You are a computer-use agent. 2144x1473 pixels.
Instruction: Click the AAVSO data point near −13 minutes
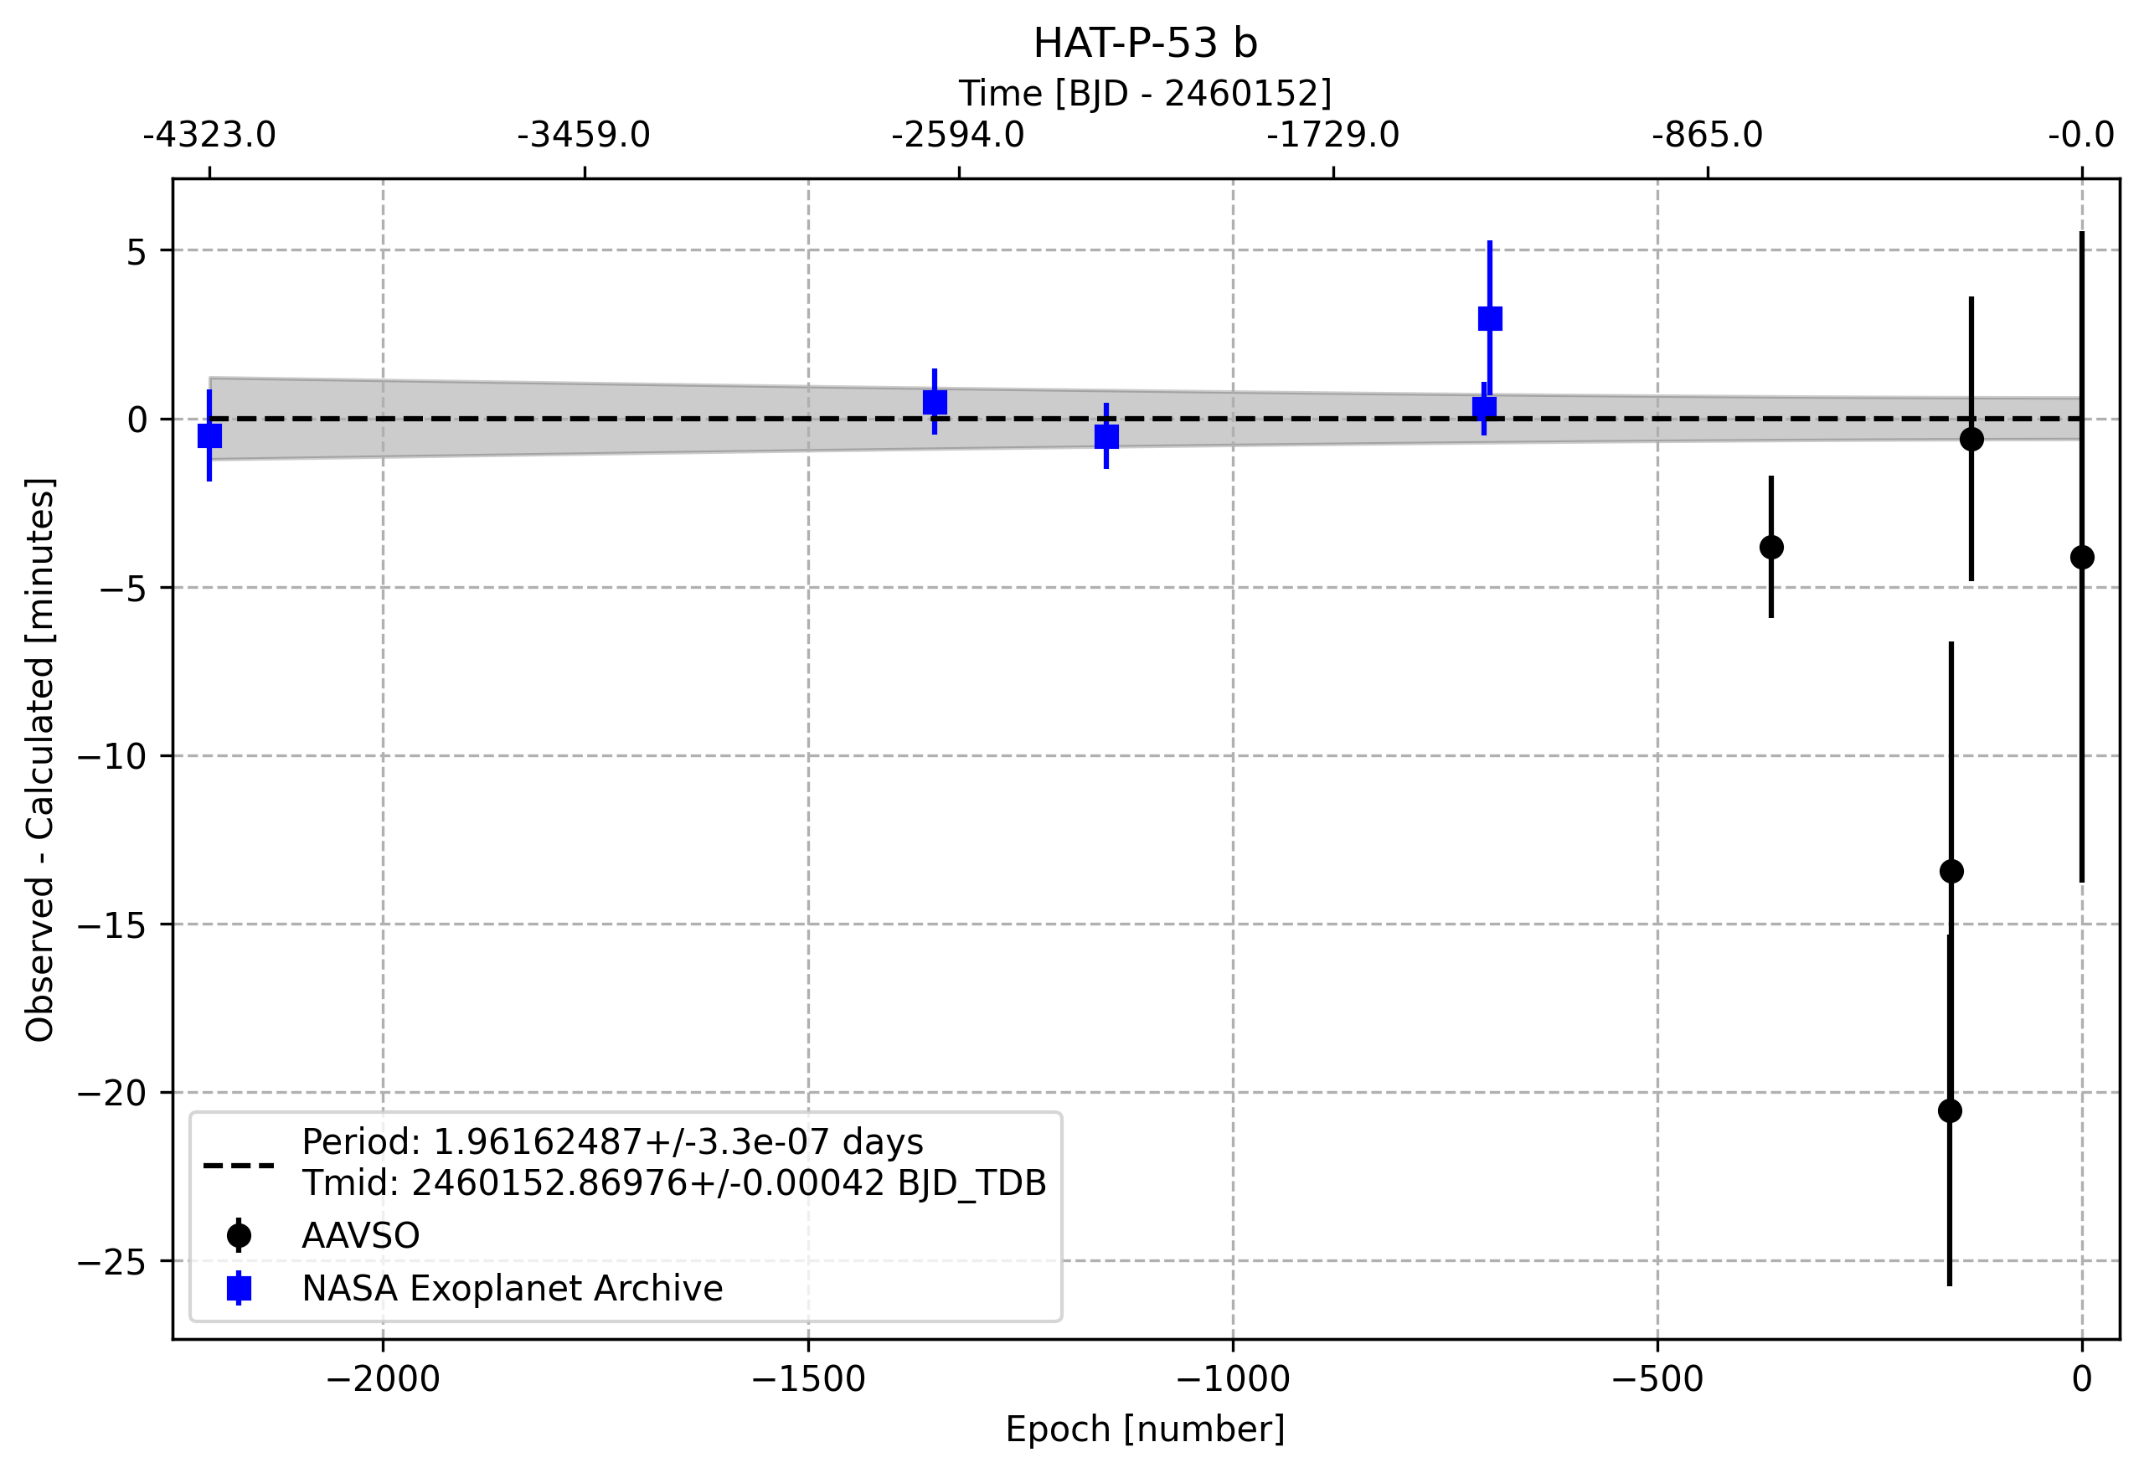click(1951, 871)
